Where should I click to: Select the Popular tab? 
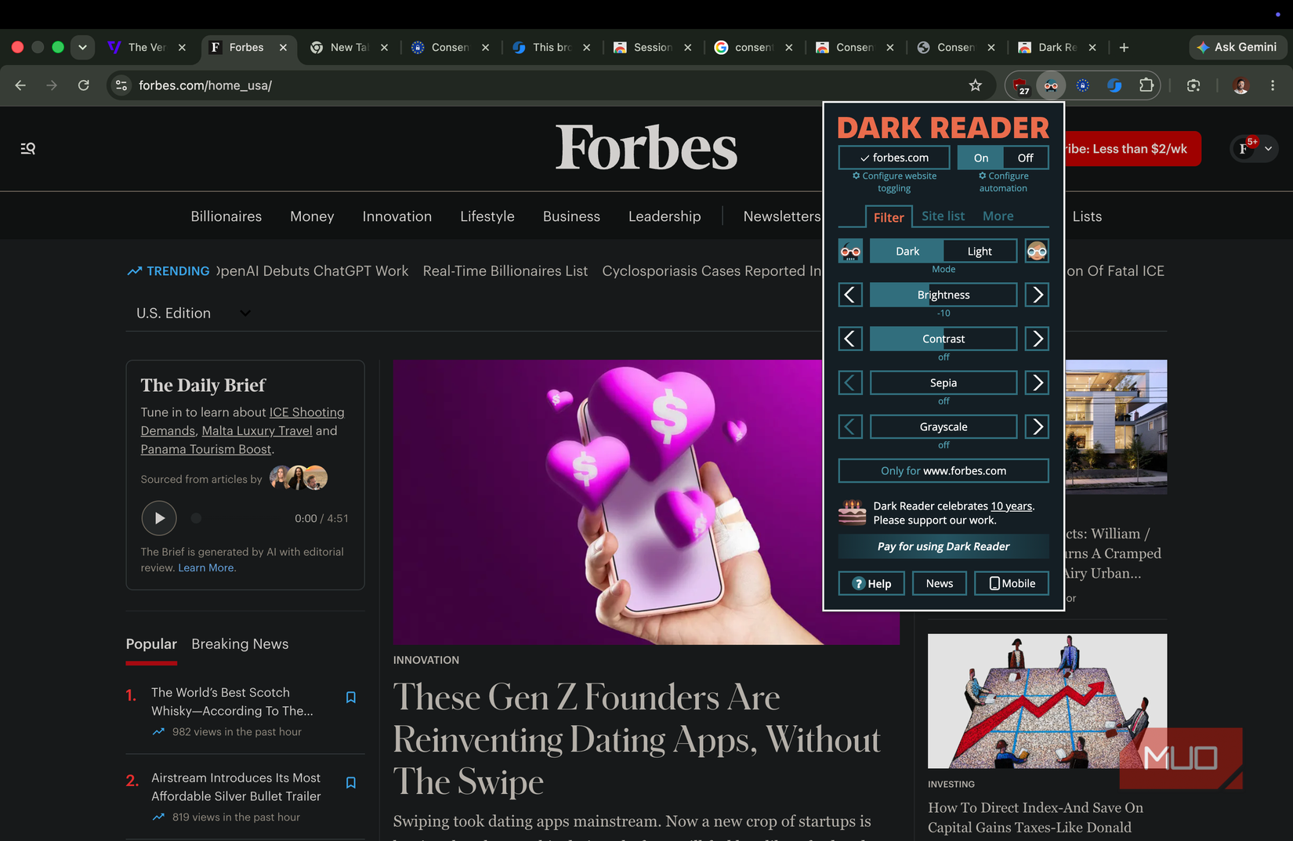(x=151, y=643)
